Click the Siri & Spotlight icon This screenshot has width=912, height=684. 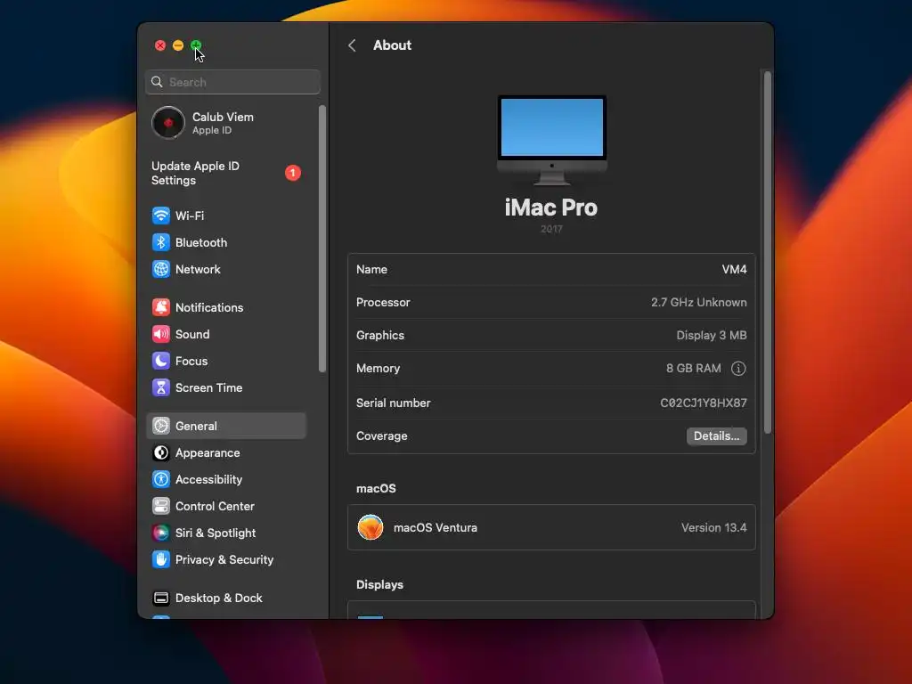tap(161, 533)
